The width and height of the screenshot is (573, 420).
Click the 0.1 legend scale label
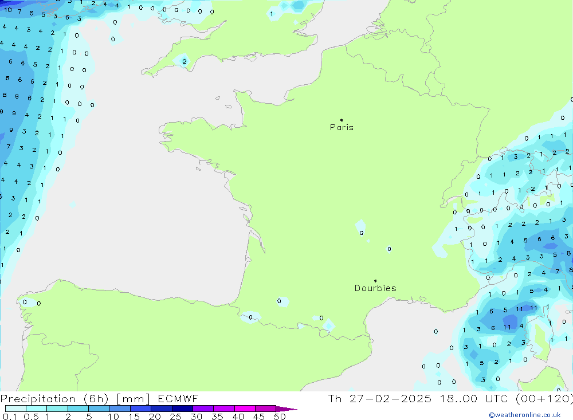point(10,417)
